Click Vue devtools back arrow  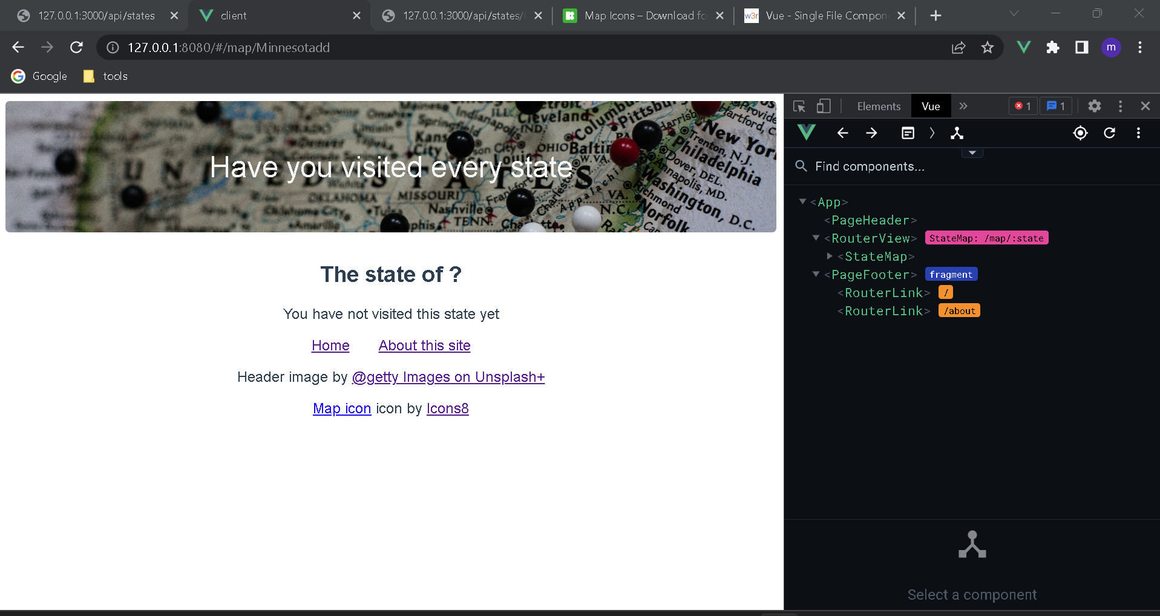pos(843,133)
